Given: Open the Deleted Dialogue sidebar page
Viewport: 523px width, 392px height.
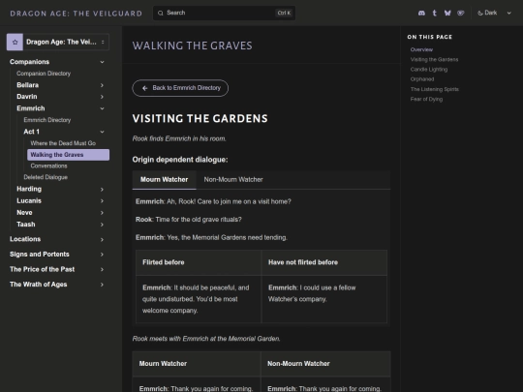Looking at the screenshot, I should pos(46,177).
